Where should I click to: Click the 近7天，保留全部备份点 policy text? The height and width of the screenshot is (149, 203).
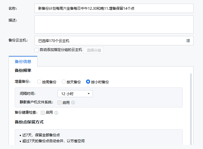tap(41, 135)
